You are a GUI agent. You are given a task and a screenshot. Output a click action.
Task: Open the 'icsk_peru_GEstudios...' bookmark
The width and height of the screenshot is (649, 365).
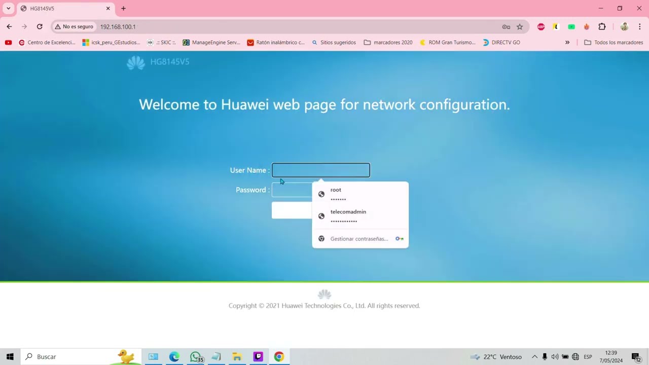pyautogui.click(x=112, y=43)
